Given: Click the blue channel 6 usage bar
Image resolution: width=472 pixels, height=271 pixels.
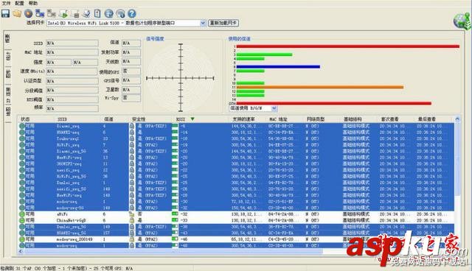Looking at the screenshot, I should 278,67.
